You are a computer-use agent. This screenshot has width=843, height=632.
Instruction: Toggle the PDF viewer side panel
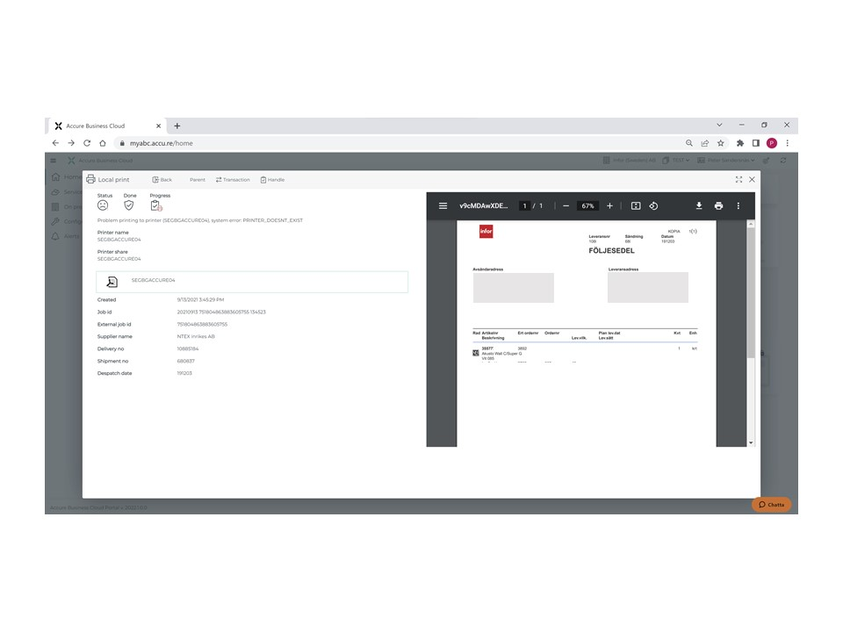click(443, 205)
